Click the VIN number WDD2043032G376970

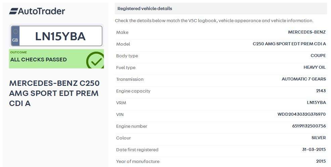301,114
